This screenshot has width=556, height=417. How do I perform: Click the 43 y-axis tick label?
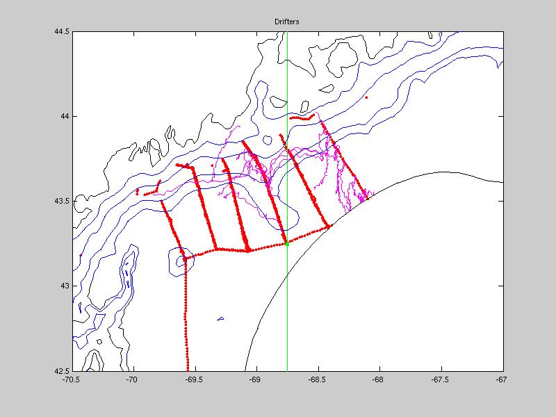pyautogui.click(x=65, y=286)
